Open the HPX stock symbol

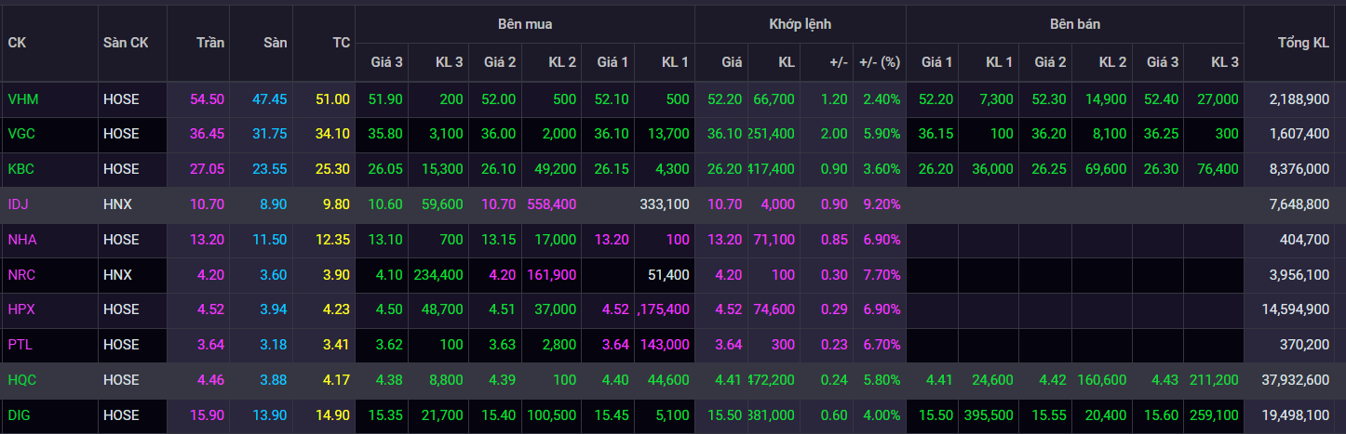tap(22, 309)
